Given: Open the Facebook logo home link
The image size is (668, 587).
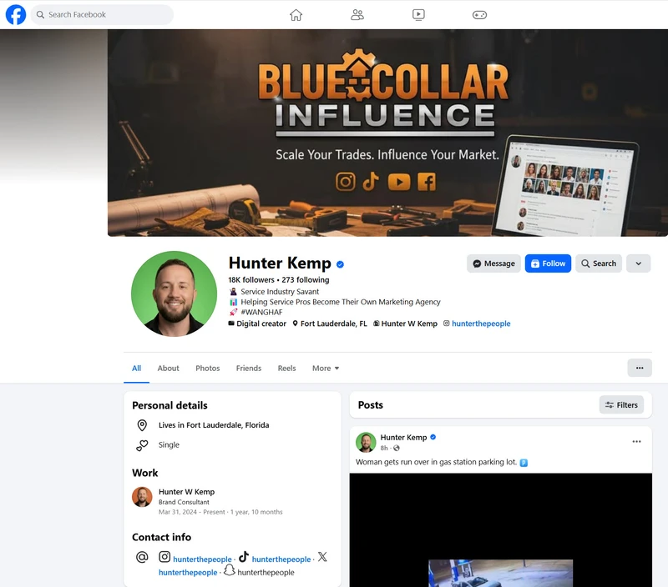Looking at the screenshot, I should point(16,14).
